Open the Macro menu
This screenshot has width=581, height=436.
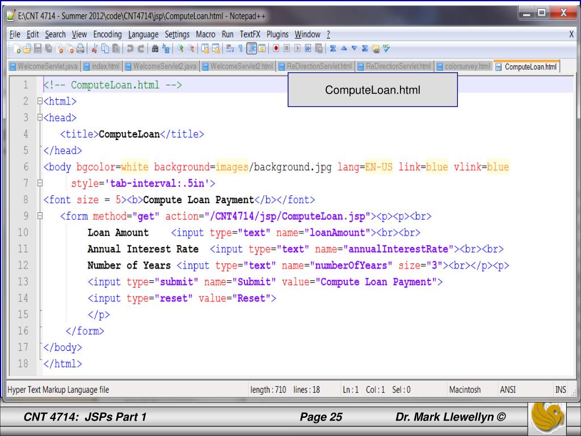[x=205, y=35]
